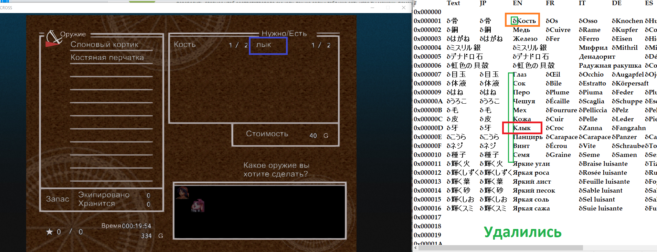Click the Винт cell
This screenshot has width=657, height=252.
(x=521, y=146)
